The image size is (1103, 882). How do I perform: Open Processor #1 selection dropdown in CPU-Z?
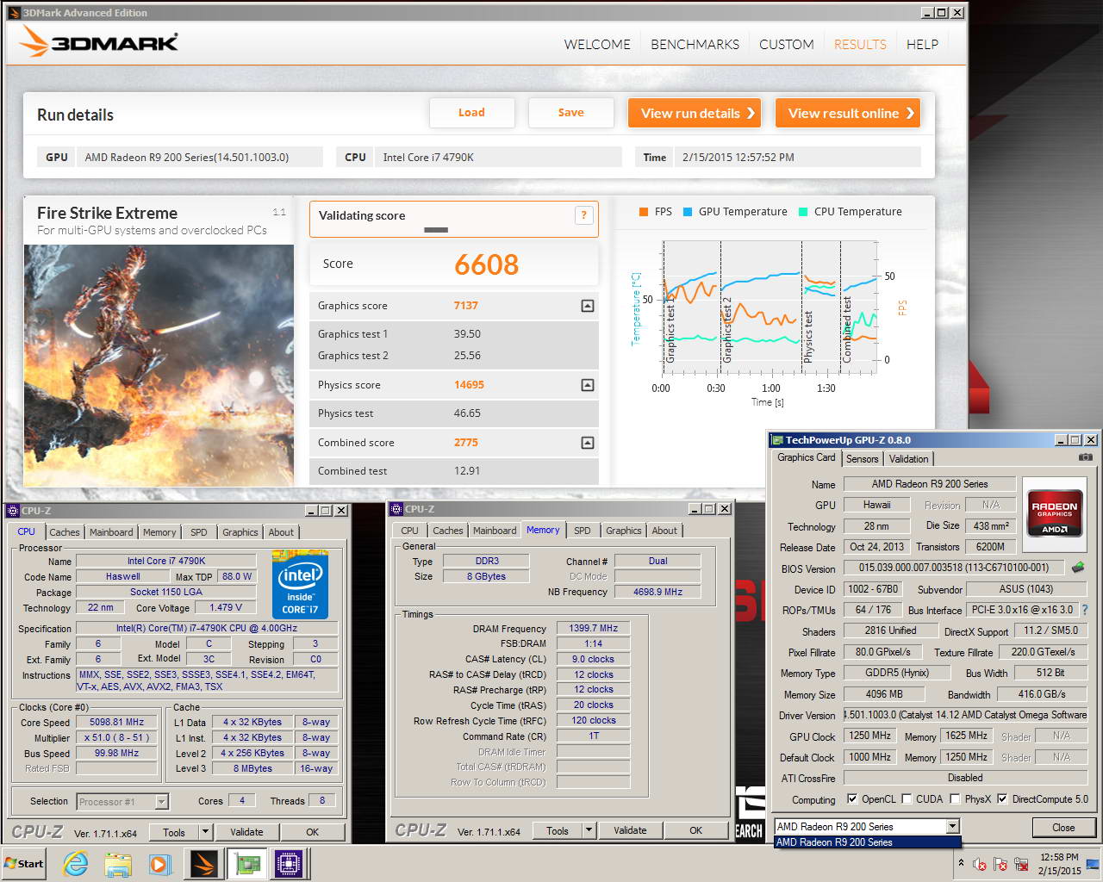(161, 802)
